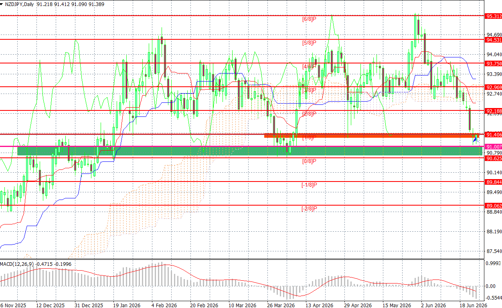Select the 92.188 price label
Screen dimensions: 502x308
(493, 111)
